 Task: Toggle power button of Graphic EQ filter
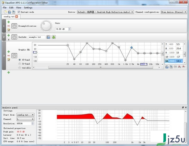[x=14, y=56]
